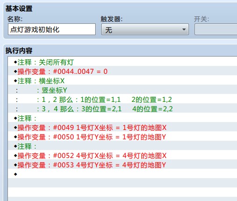Image resolution: width=237 pixels, height=201 pixels.
Task: Click the 名称 field containing 点灯游戏初始化
Action: (52, 29)
